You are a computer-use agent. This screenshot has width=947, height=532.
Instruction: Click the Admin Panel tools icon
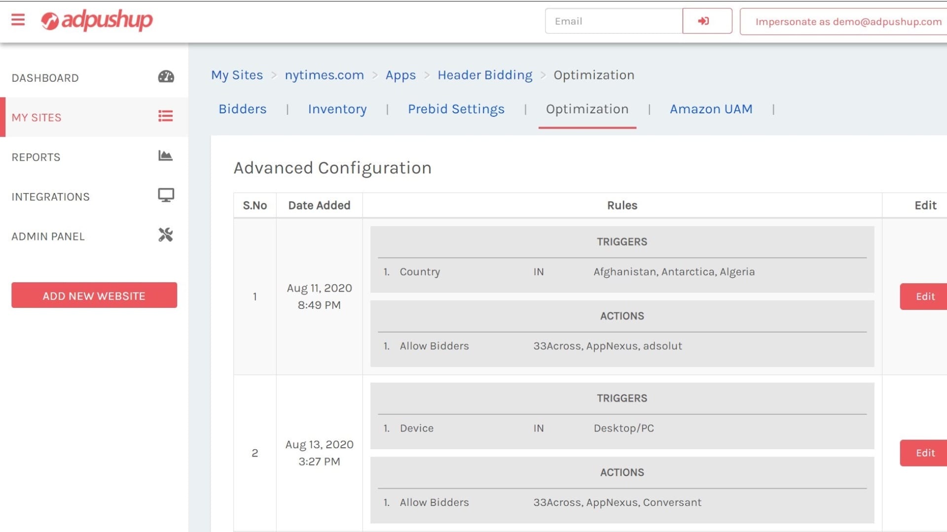(x=166, y=235)
